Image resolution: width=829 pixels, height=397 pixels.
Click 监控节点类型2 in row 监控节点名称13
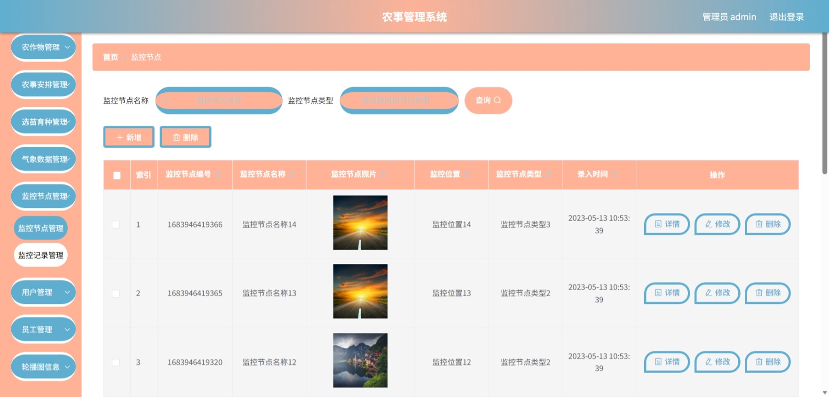[525, 293]
